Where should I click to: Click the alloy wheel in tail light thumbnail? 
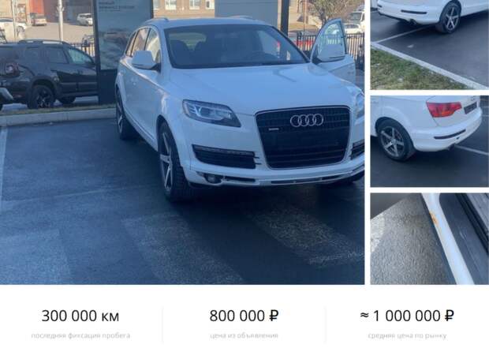(395, 140)
